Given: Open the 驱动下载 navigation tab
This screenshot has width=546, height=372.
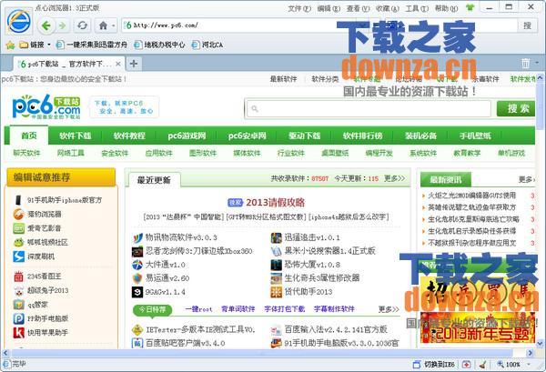Looking at the screenshot, I should [x=304, y=136].
